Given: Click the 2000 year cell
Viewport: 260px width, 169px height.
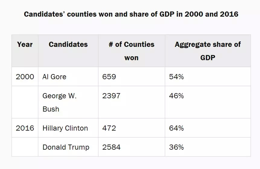Looking at the screenshot, I should click(25, 76).
